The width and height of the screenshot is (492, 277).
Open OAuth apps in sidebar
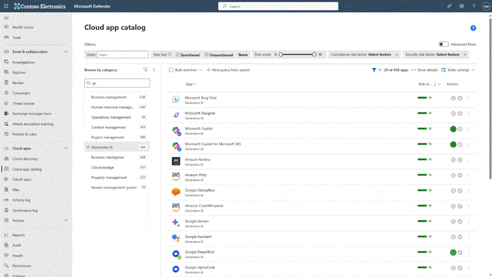tap(22, 179)
